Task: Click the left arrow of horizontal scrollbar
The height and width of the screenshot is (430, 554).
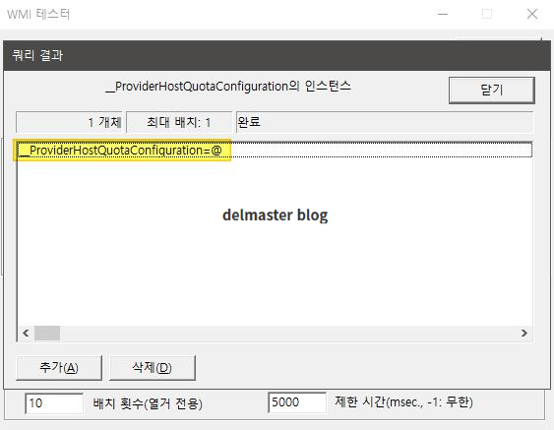Action: (26, 333)
